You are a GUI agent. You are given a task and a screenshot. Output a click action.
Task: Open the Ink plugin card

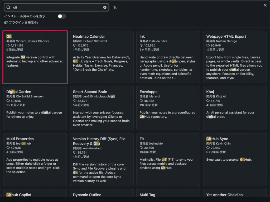click(x=168, y=57)
